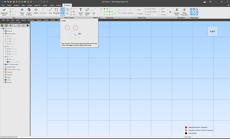Click the Fillet button
The height and width of the screenshot is (139, 230).
(x=138, y=10)
